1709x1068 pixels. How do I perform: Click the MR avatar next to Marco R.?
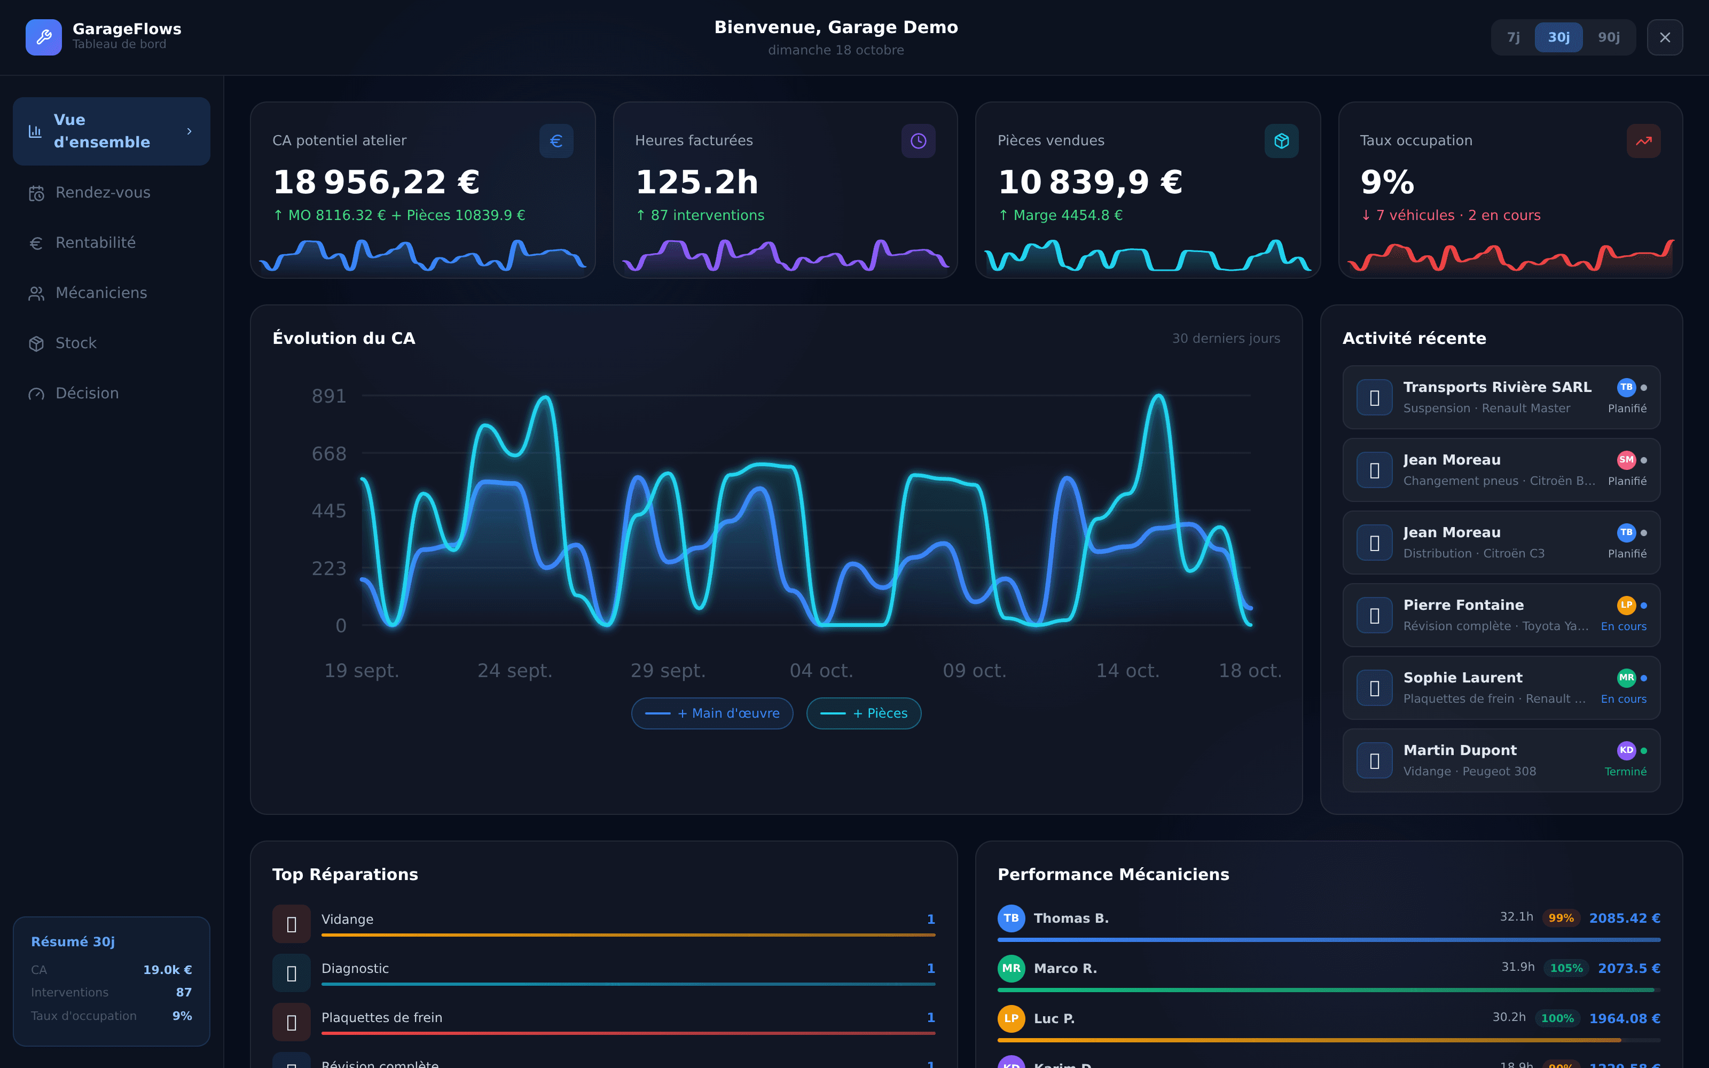pos(1012,968)
